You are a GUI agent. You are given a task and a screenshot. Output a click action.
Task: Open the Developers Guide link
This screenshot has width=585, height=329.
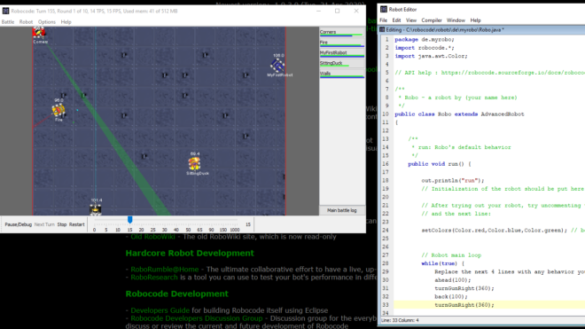point(160,310)
